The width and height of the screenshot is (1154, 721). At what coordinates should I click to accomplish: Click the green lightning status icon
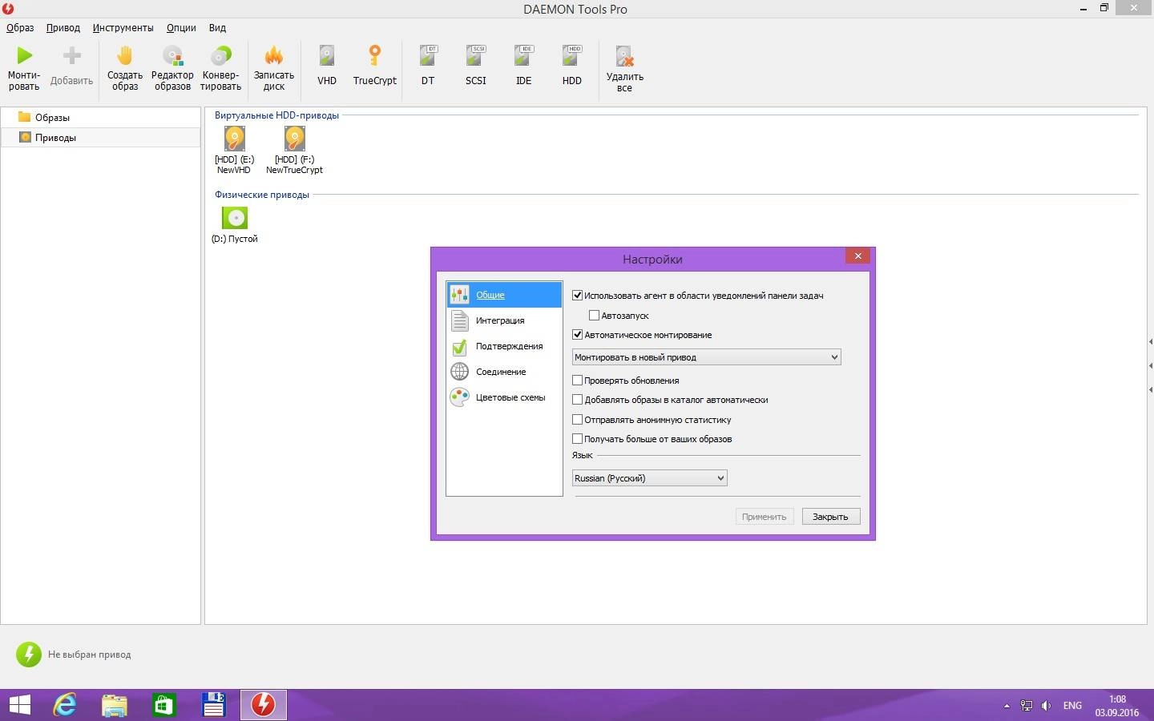pyautogui.click(x=29, y=655)
